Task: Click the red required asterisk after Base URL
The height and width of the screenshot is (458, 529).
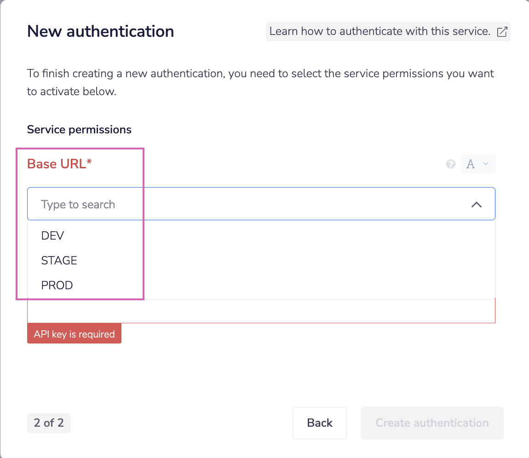Action: click(x=89, y=163)
